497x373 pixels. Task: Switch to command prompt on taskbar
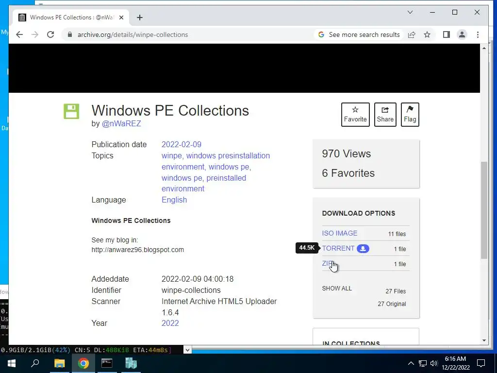(x=107, y=363)
